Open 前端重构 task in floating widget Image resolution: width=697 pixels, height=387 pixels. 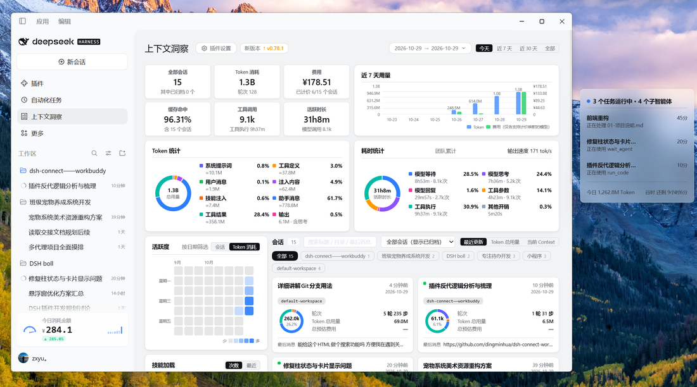coord(637,121)
